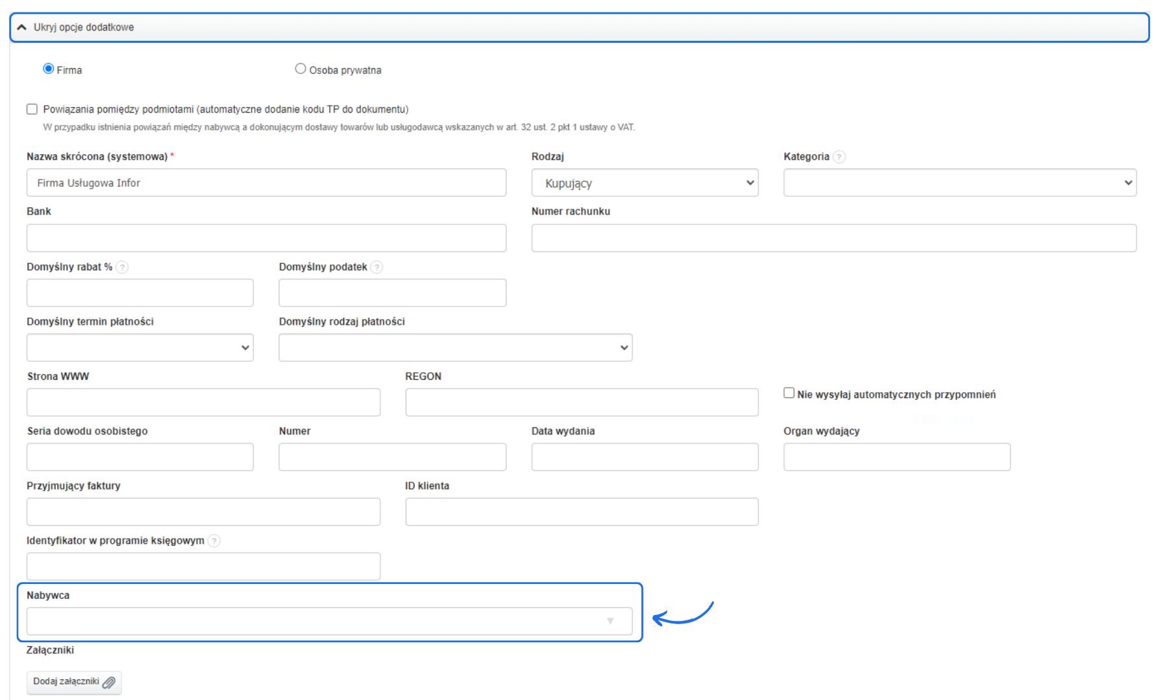Viewport: 1156px width, 700px height.
Task: Click the paperclip icon on attachments button
Action: (109, 682)
